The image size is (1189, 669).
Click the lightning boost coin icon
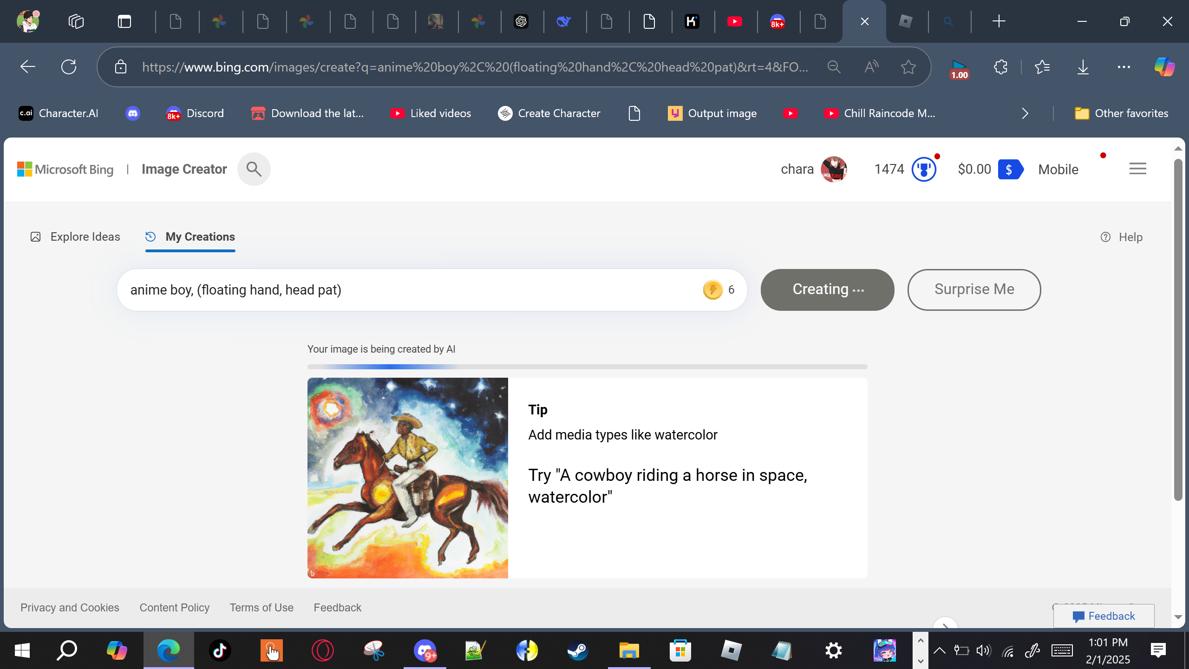[712, 290]
